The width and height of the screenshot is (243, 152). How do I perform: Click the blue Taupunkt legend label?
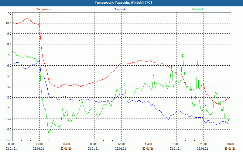click(x=120, y=9)
